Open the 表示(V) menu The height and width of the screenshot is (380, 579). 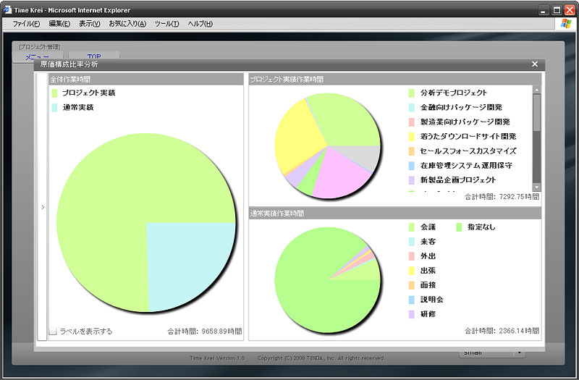pyautogui.click(x=89, y=24)
